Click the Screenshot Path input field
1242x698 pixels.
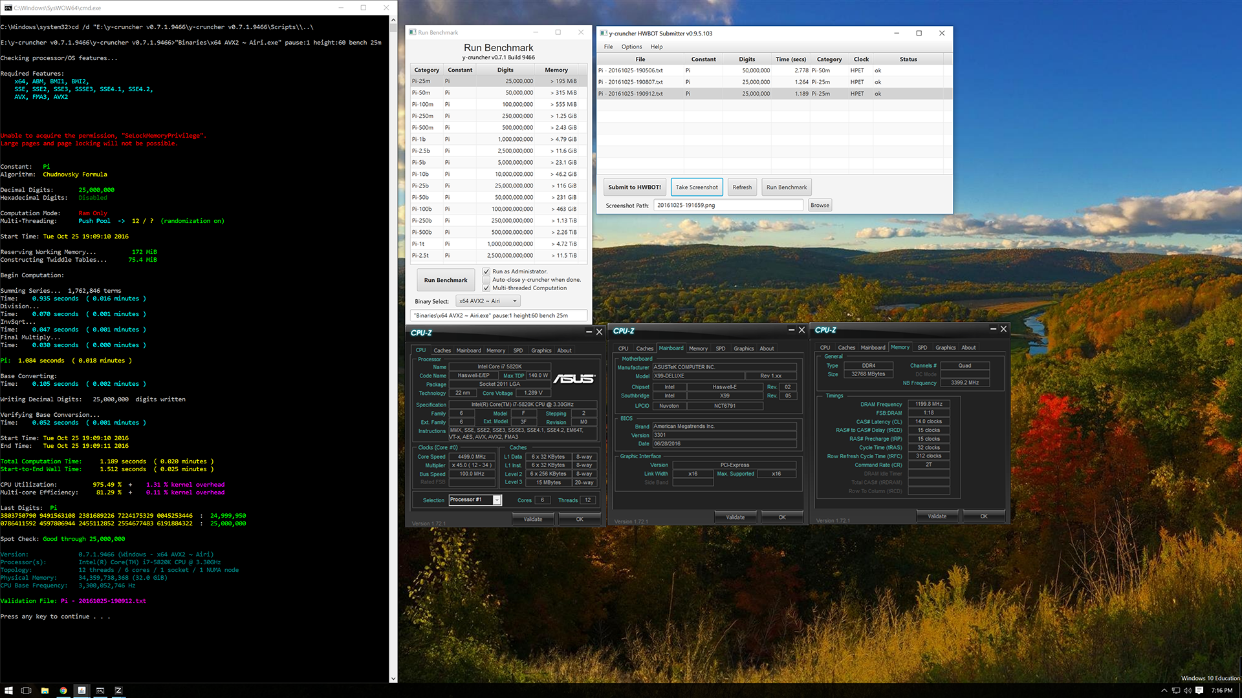tap(728, 206)
